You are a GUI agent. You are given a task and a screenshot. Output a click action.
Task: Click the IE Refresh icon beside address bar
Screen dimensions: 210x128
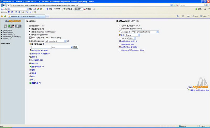point(174,5)
